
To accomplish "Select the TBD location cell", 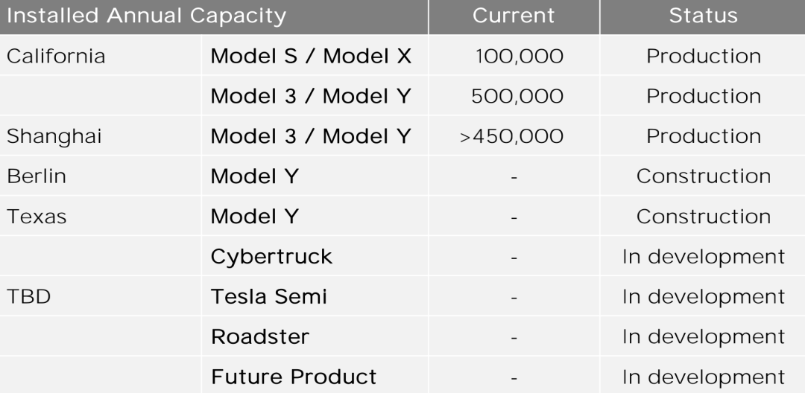I will point(28,298).
